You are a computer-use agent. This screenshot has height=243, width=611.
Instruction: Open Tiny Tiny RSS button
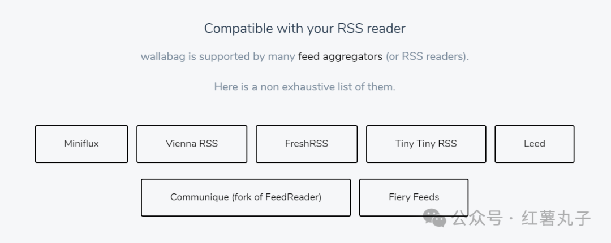[x=426, y=144]
